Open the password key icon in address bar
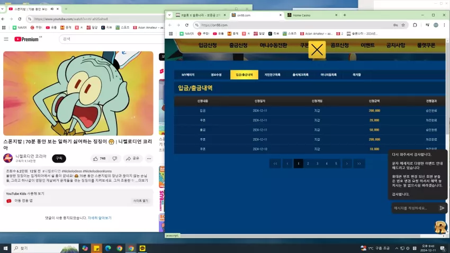Image resolution: width=450 pixels, height=253 pixels. tap(395, 25)
